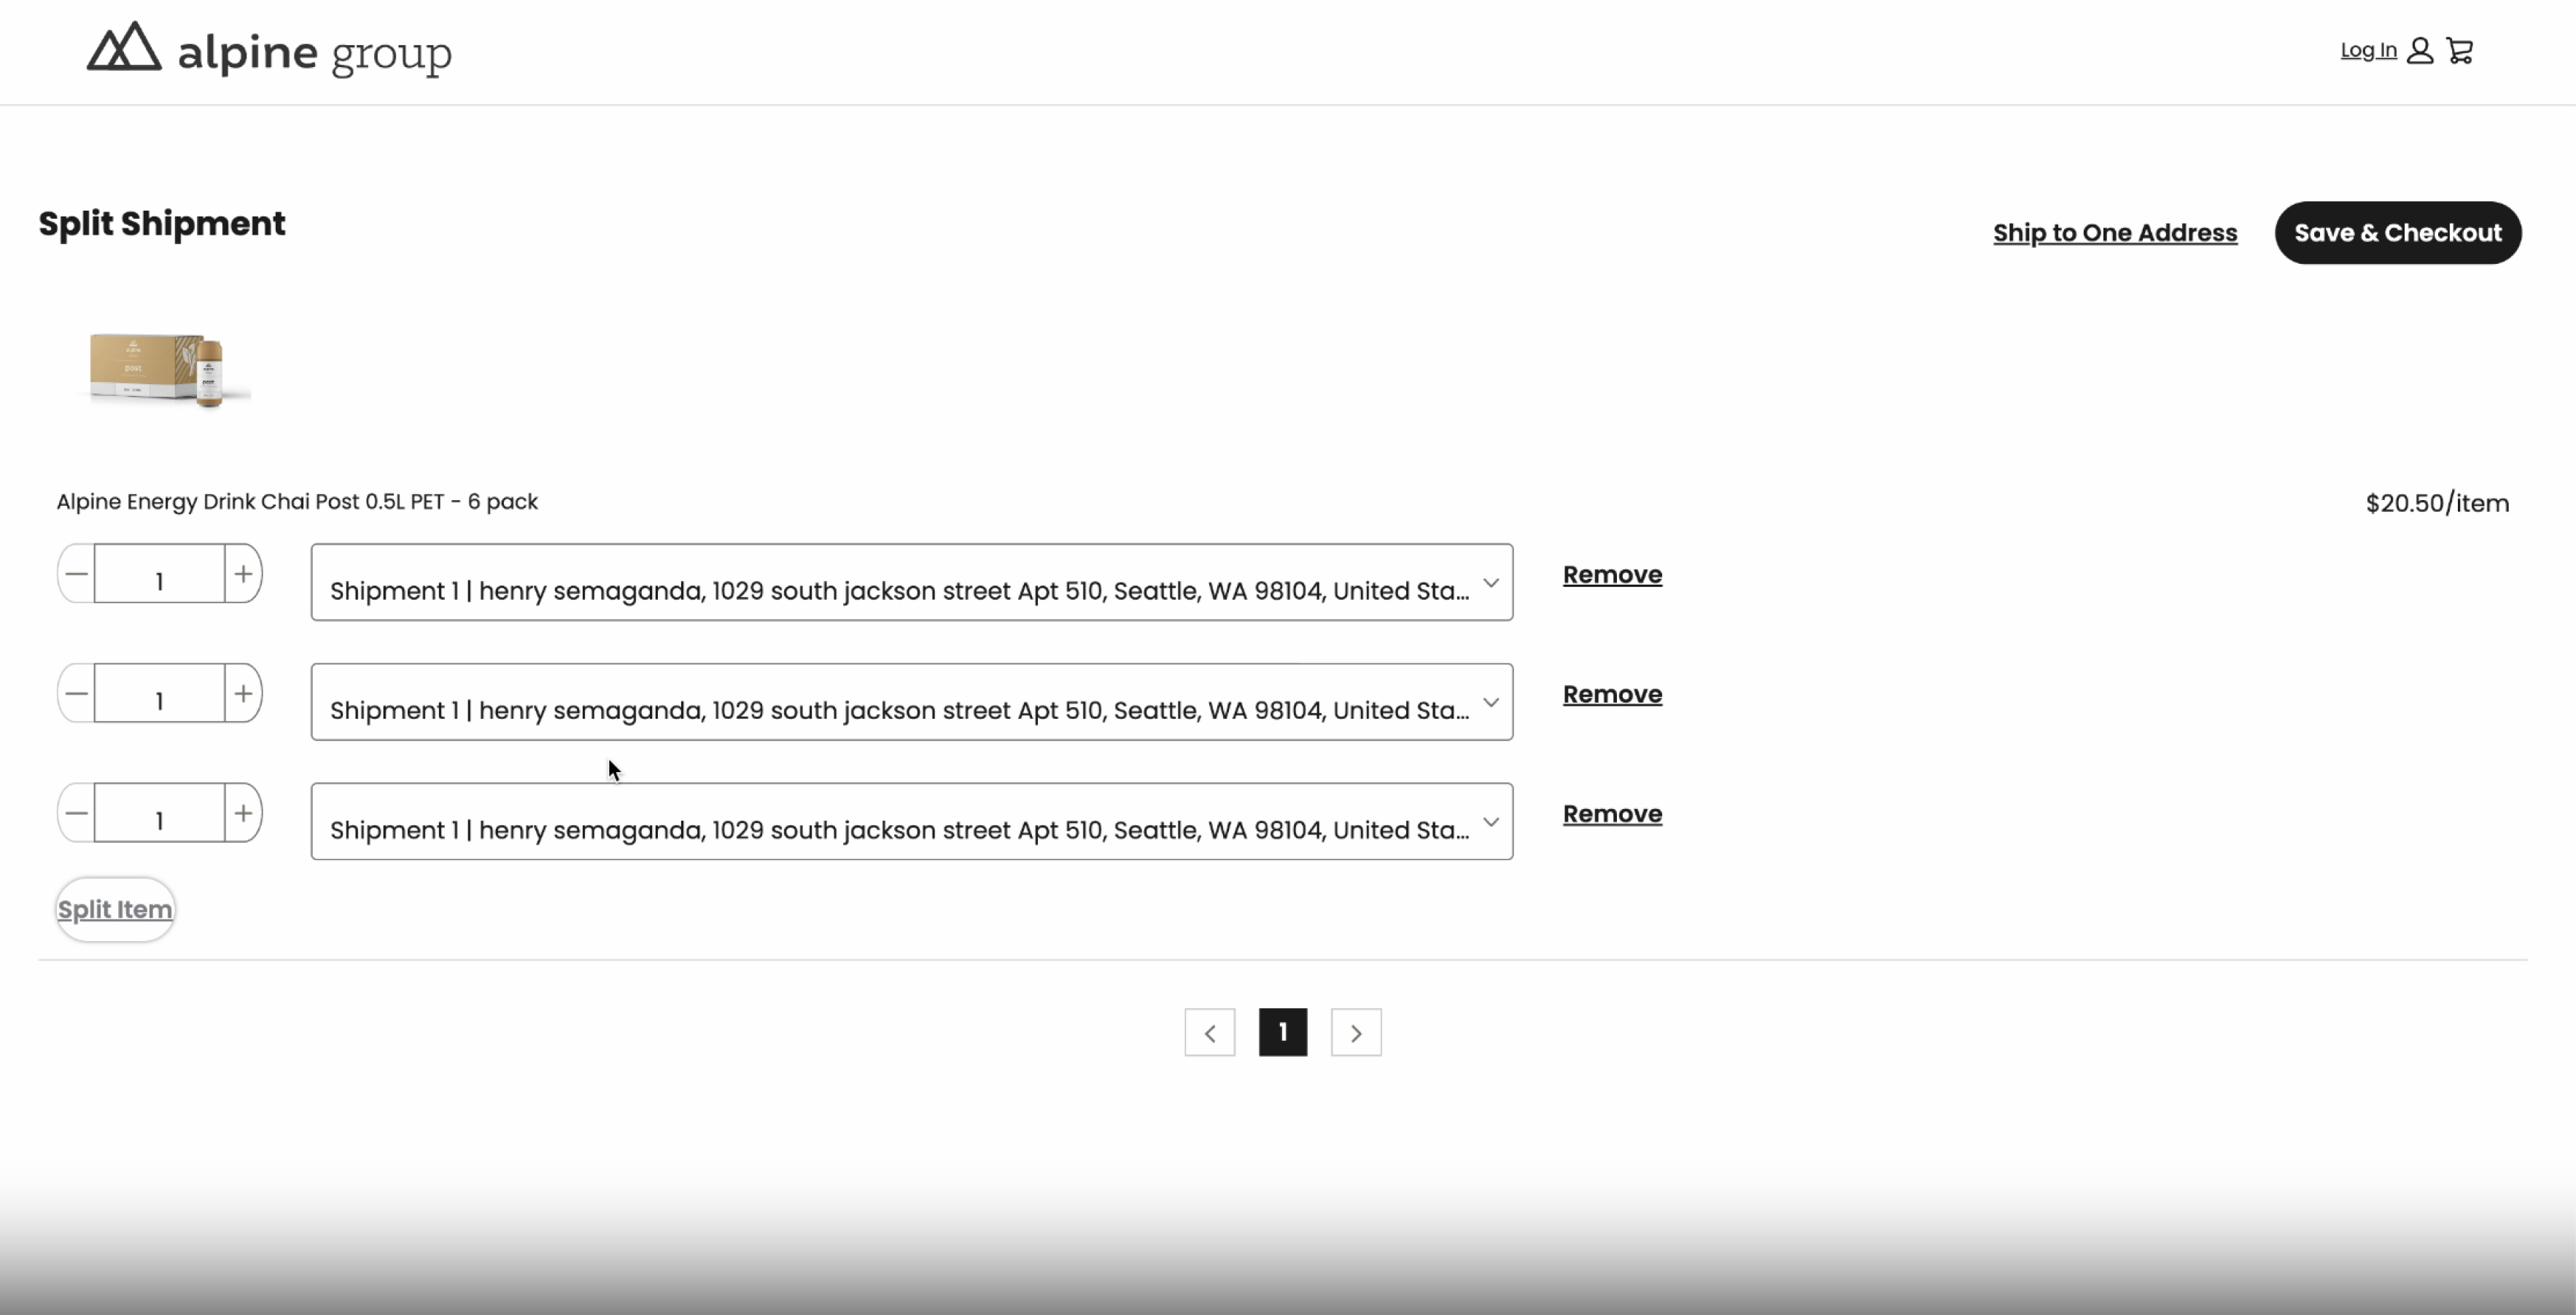Increase quantity in third shipment row
The image size is (2576, 1315).
pyautogui.click(x=243, y=813)
